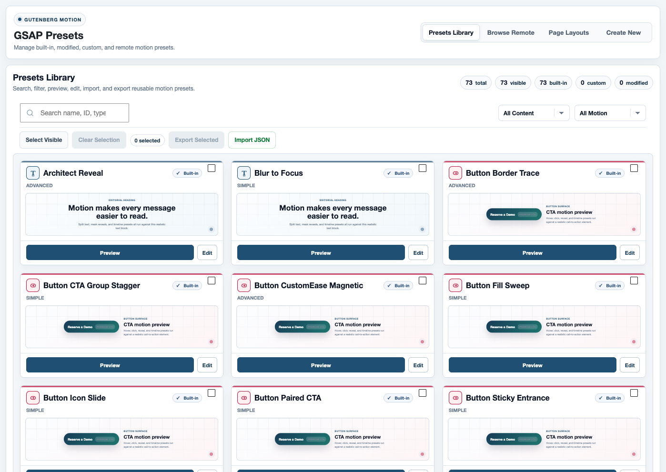Click the button-type icon beside Button Paired CTA
The image size is (666, 472).
click(244, 398)
